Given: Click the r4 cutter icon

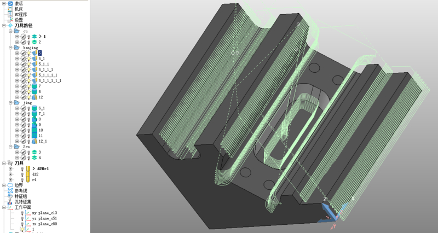Looking at the screenshot, I should pos(28,180).
